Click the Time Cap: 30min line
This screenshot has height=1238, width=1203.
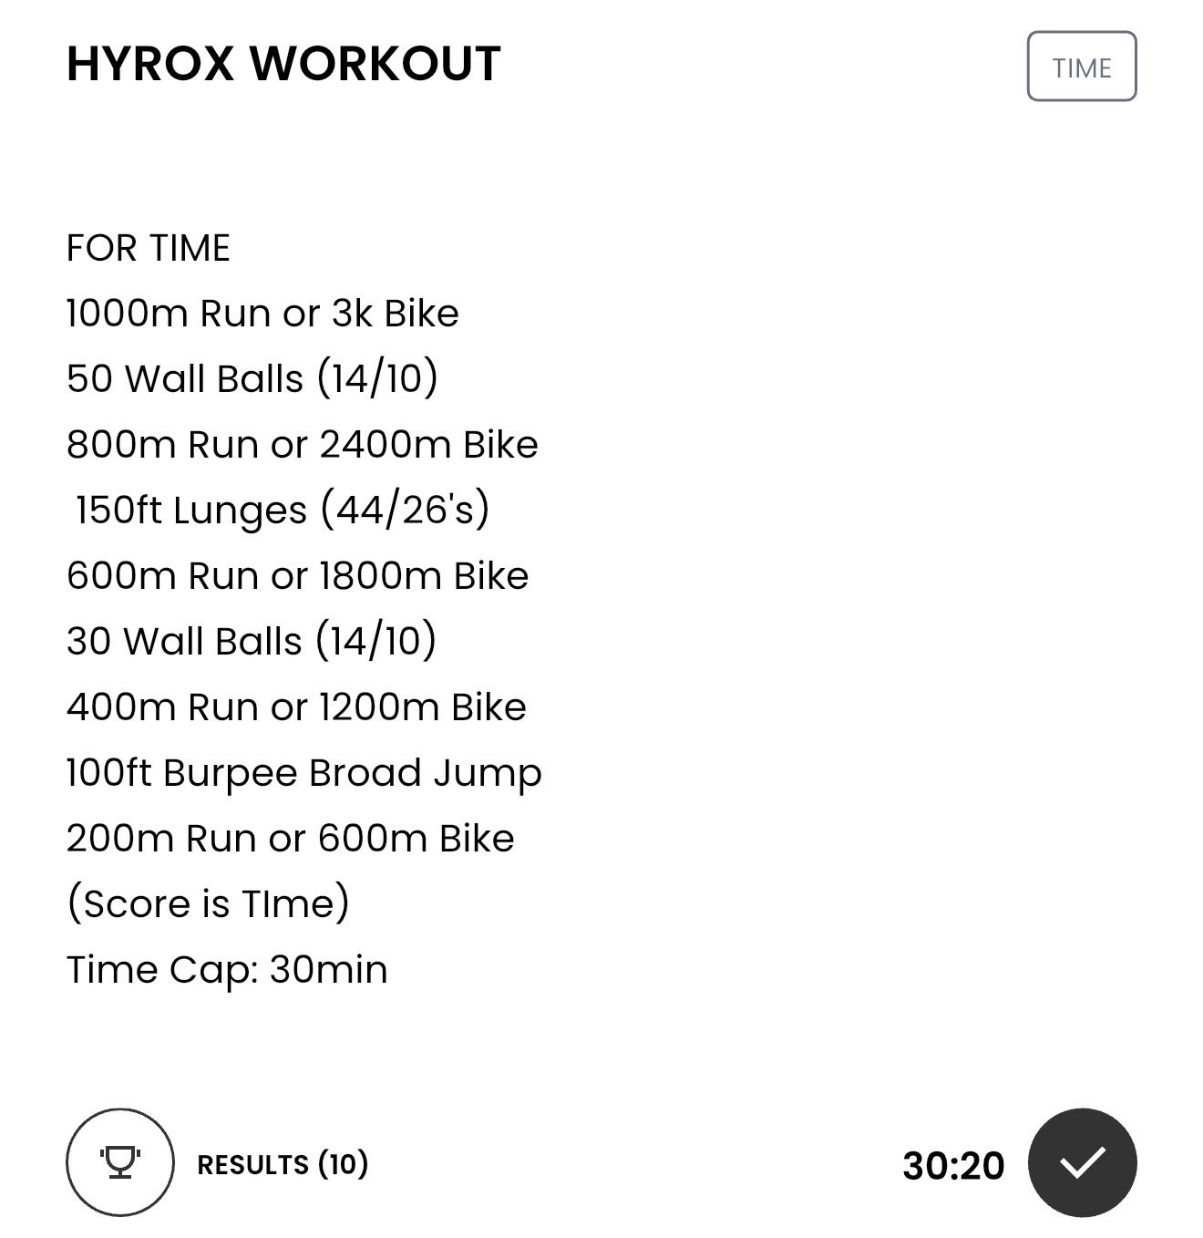[x=227, y=970]
